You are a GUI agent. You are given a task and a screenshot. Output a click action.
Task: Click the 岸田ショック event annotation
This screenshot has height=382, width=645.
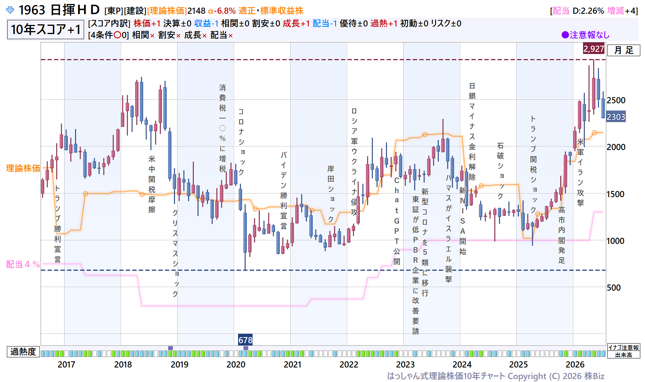[330, 194]
